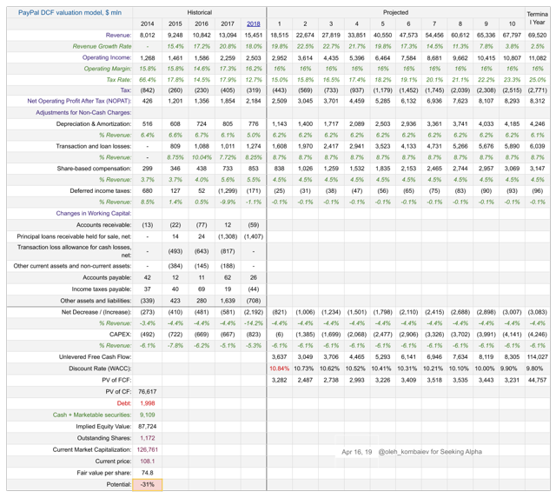Click the Changes in Working Capital heading
The image size is (556, 498).
[x=94, y=213]
